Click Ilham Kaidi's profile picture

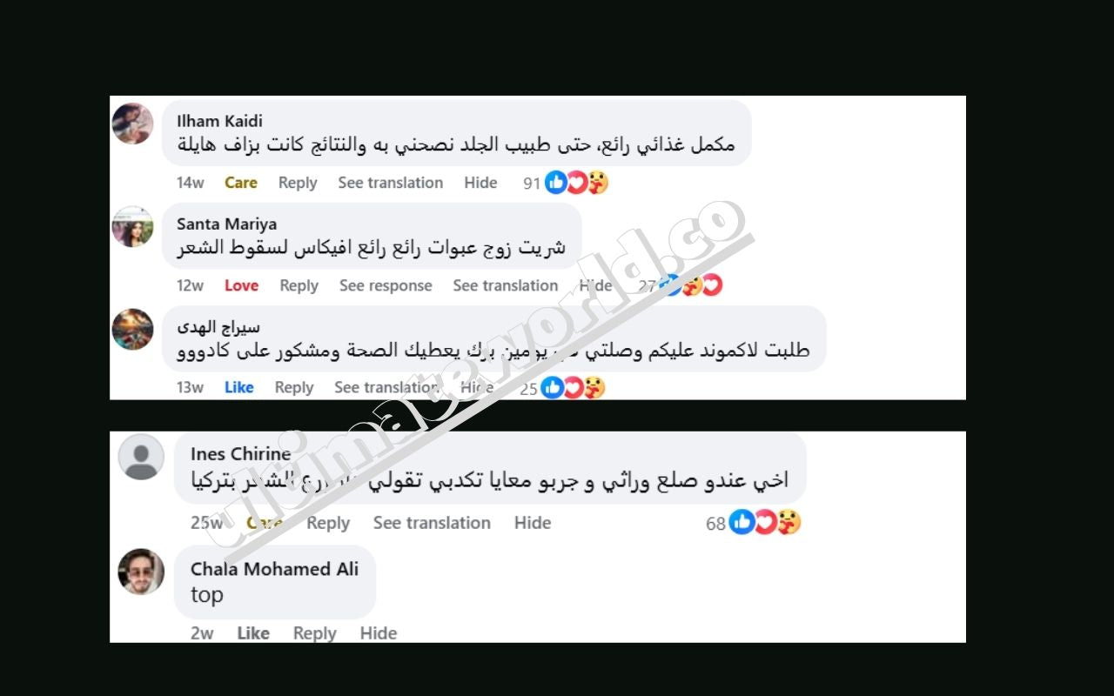pyautogui.click(x=133, y=124)
